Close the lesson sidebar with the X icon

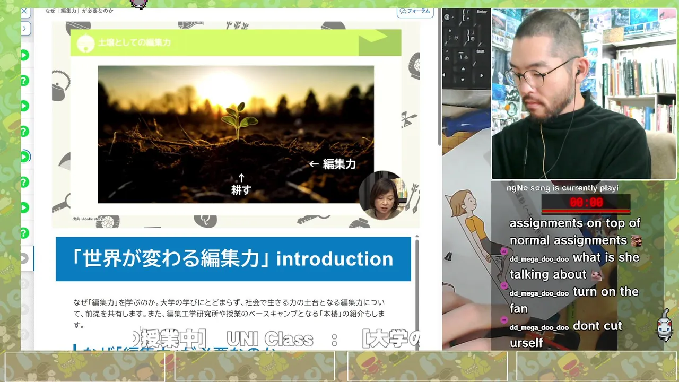pos(24,10)
